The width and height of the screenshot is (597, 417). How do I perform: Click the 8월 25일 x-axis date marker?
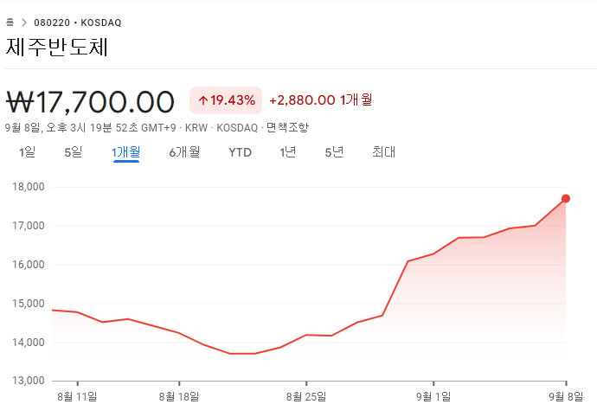(306, 397)
